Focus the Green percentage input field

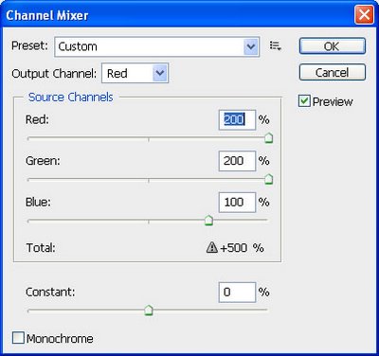click(237, 161)
